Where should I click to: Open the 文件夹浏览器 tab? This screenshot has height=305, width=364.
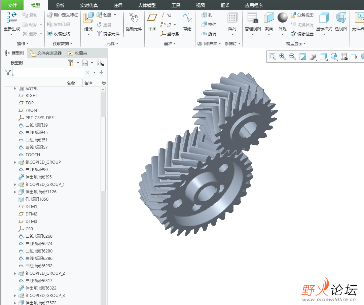[46, 53]
